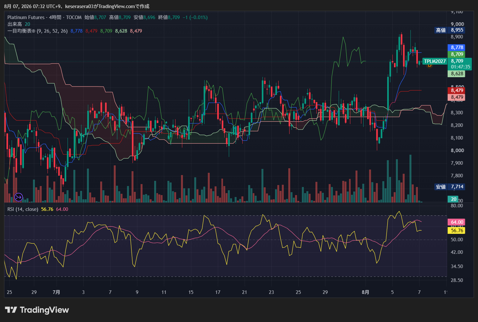Click the date 3 on the time axis
Viewport: 478px width, 322px height.
(83, 292)
